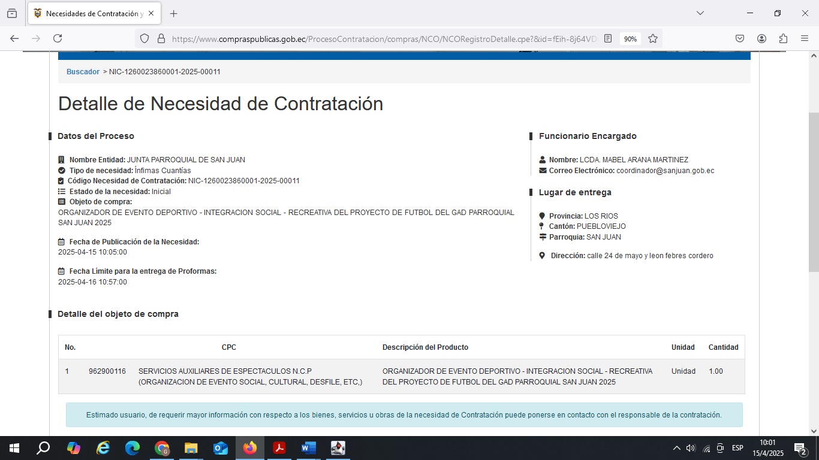819x460 pixels.
Task: Toggle the volume speaker tray icon
Action: (x=690, y=448)
